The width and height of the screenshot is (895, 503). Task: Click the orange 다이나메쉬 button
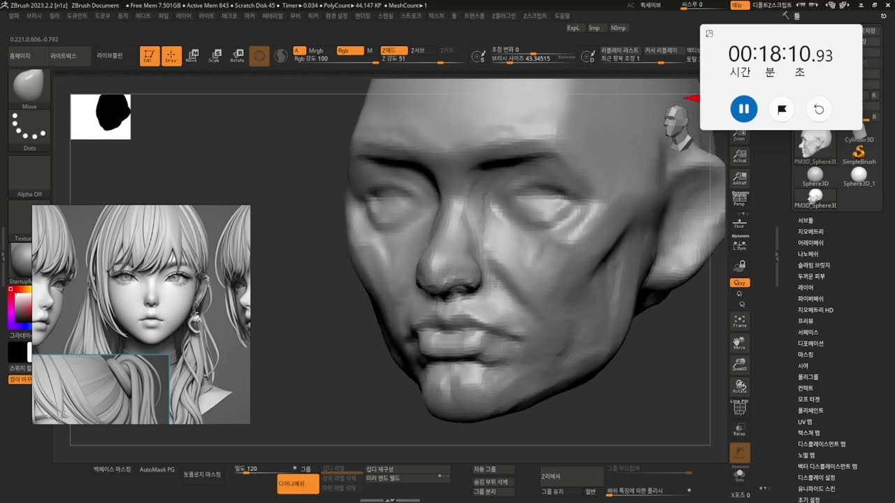[298, 483]
